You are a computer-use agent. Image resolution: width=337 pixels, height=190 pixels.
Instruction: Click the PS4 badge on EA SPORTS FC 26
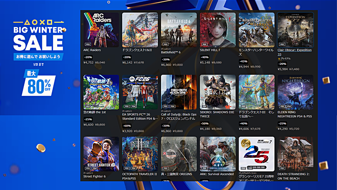click(x=133, y=106)
